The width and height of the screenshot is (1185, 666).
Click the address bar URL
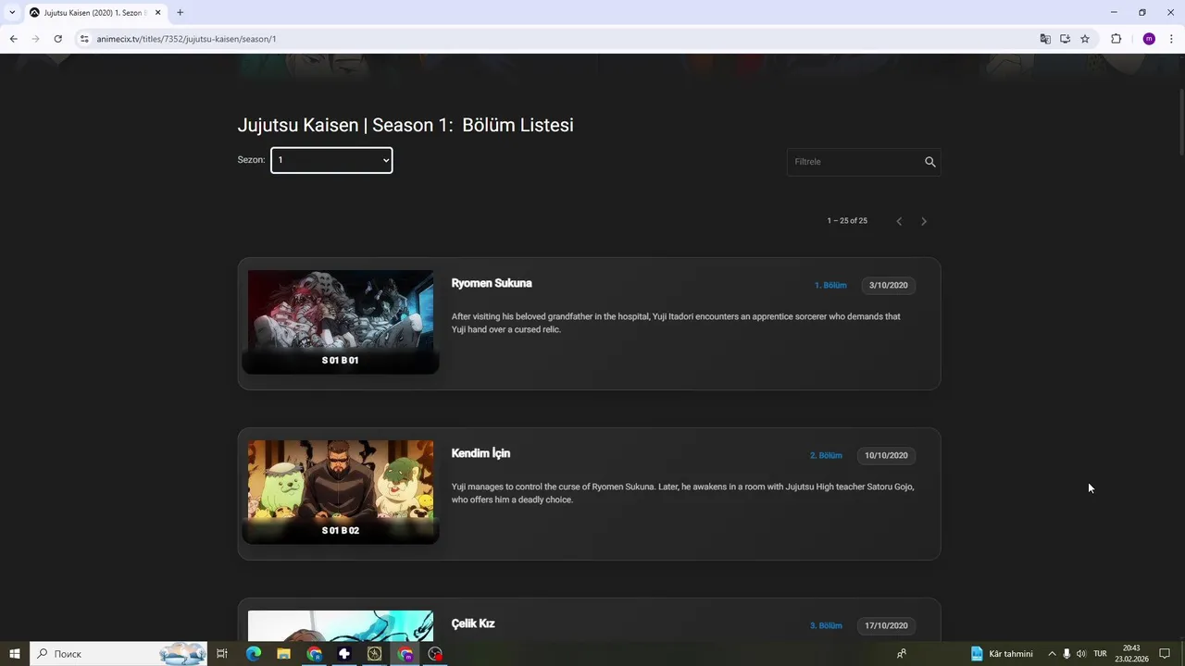point(186,39)
